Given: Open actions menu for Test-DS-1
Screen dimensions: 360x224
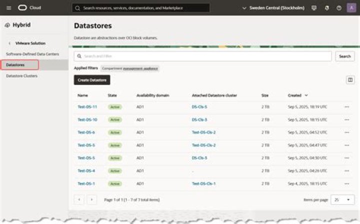Looking at the screenshot, I should pyautogui.click(x=346, y=183).
